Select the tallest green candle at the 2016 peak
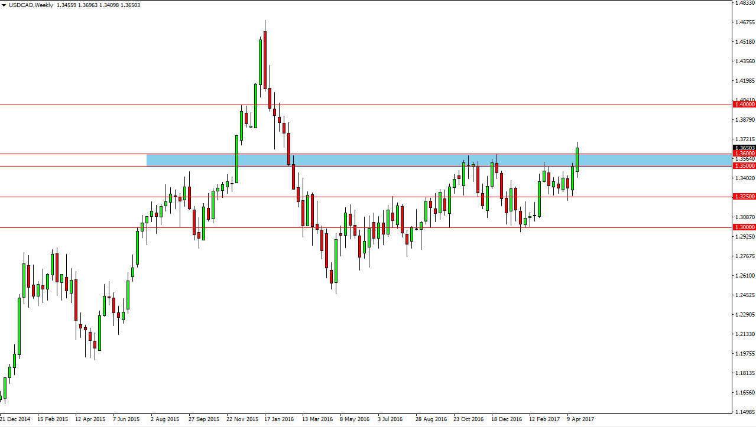756x427 pixels. point(260,62)
